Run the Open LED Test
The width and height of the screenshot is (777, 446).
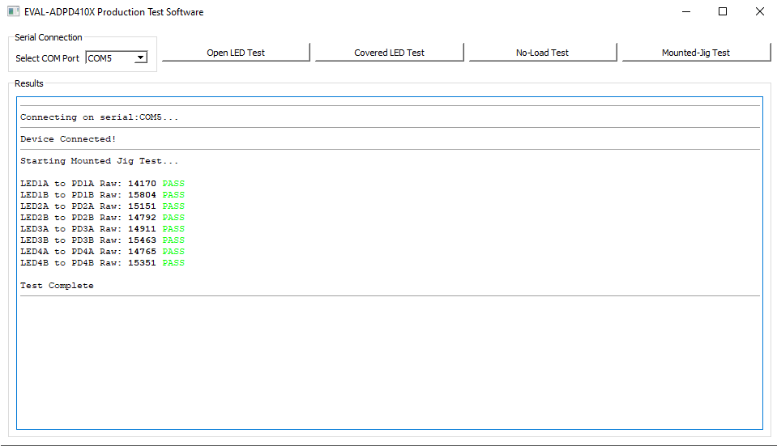[x=236, y=53]
